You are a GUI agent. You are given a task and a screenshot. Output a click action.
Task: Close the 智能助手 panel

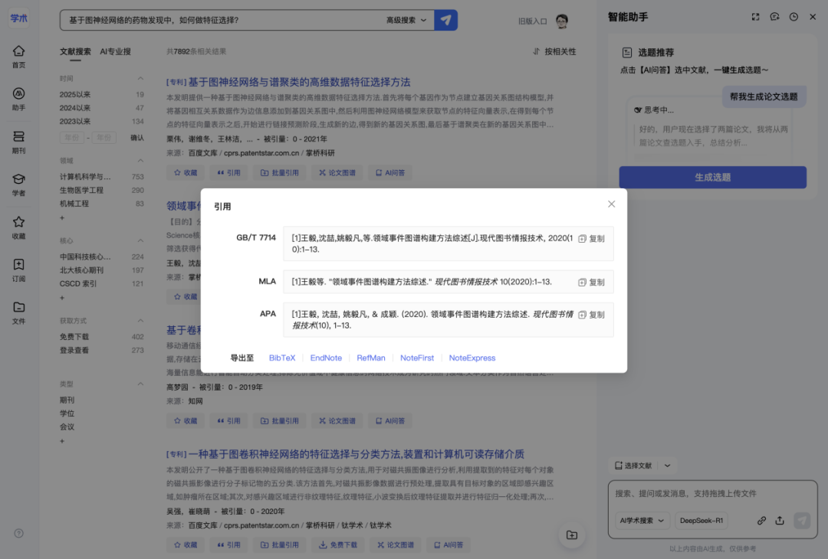click(x=813, y=17)
